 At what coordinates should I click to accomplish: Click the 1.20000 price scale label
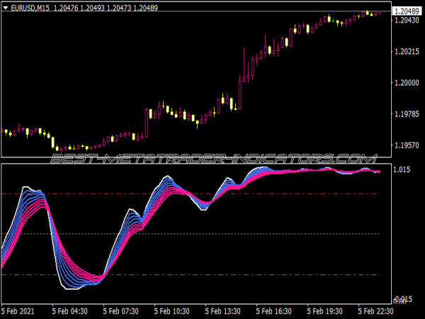pos(407,83)
